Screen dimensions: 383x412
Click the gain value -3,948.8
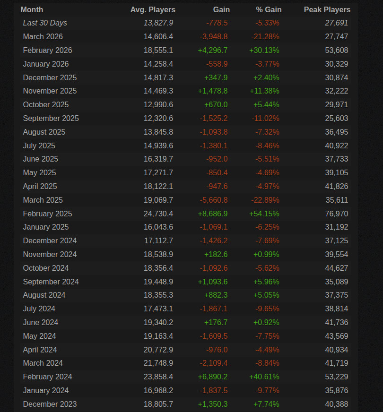(214, 37)
